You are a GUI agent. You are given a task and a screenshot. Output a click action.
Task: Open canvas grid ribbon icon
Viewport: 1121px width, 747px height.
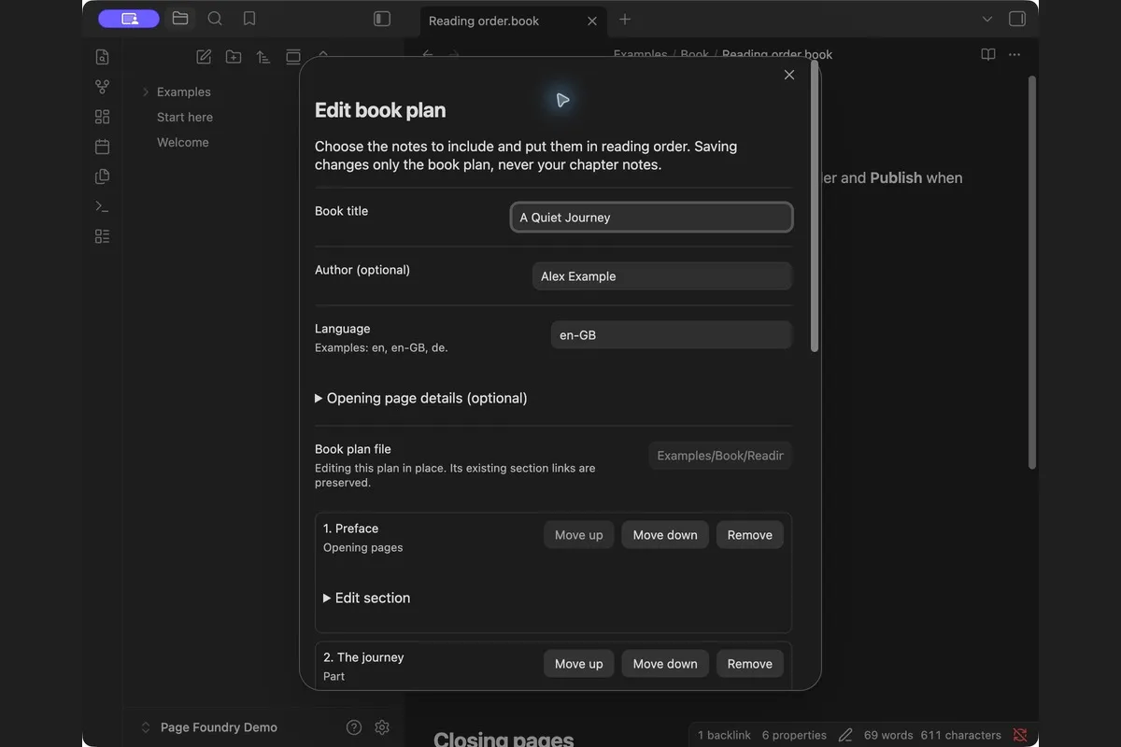(103, 117)
